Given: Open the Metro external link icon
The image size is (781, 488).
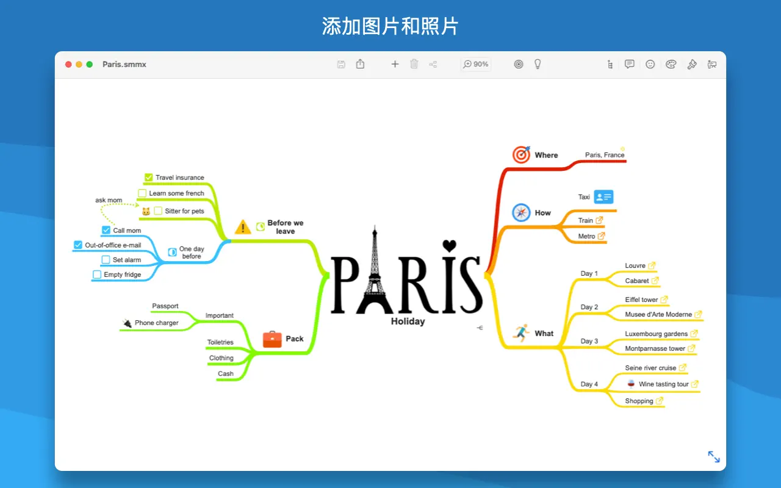Looking at the screenshot, I should [601, 236].
